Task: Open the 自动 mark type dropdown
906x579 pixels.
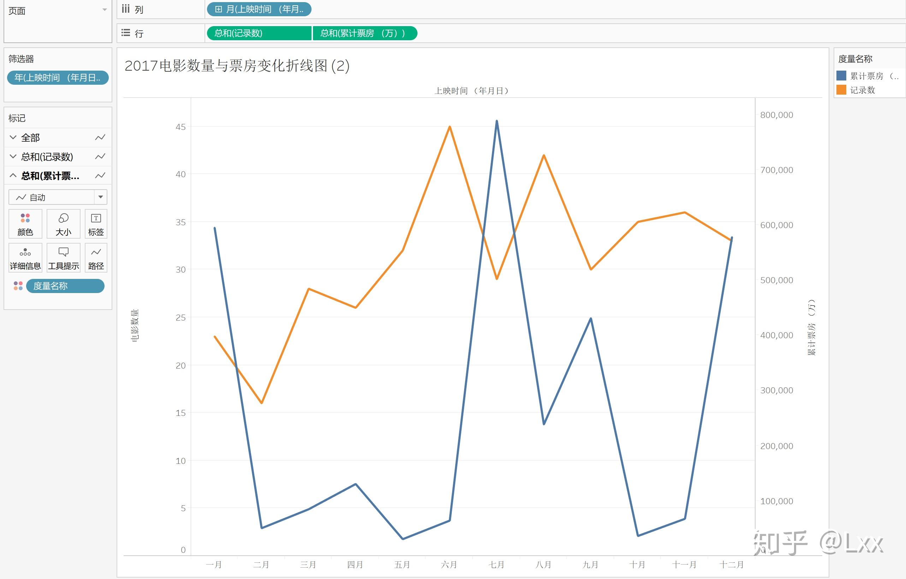Action: click(x=100, y=197)
